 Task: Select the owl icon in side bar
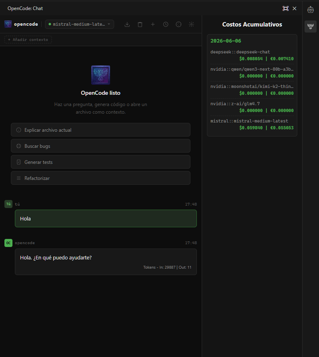[311, 27]
